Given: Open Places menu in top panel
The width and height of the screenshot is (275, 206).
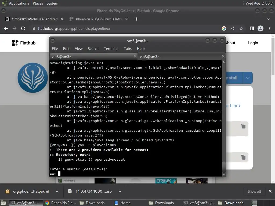Looking at the screenshot, I should coord(38,3).
